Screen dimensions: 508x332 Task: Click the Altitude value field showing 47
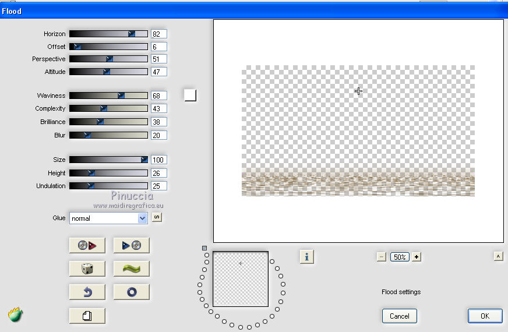[158, 72]
